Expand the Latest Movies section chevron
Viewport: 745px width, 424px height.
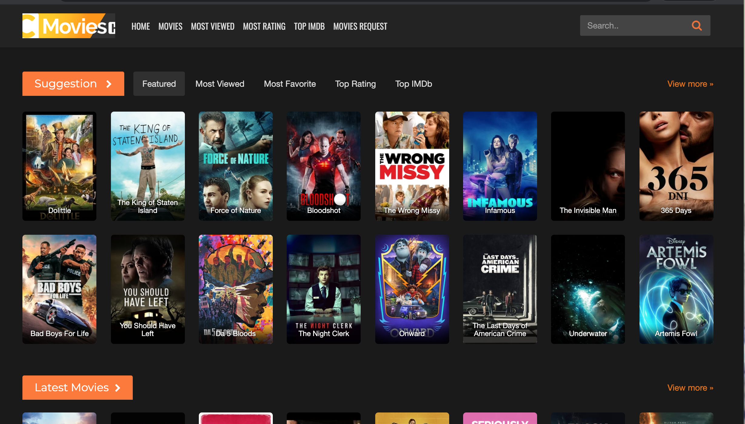pos(118,388)
